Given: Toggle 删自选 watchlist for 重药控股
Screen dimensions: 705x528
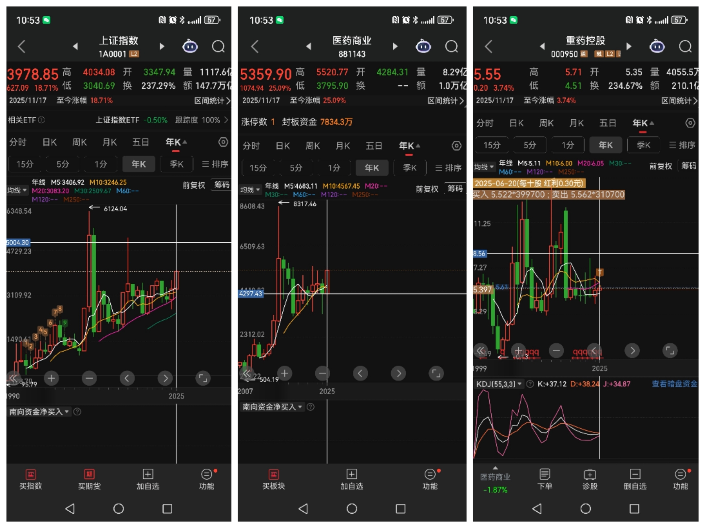Looking at the screenshot, I should click(635, 479).
